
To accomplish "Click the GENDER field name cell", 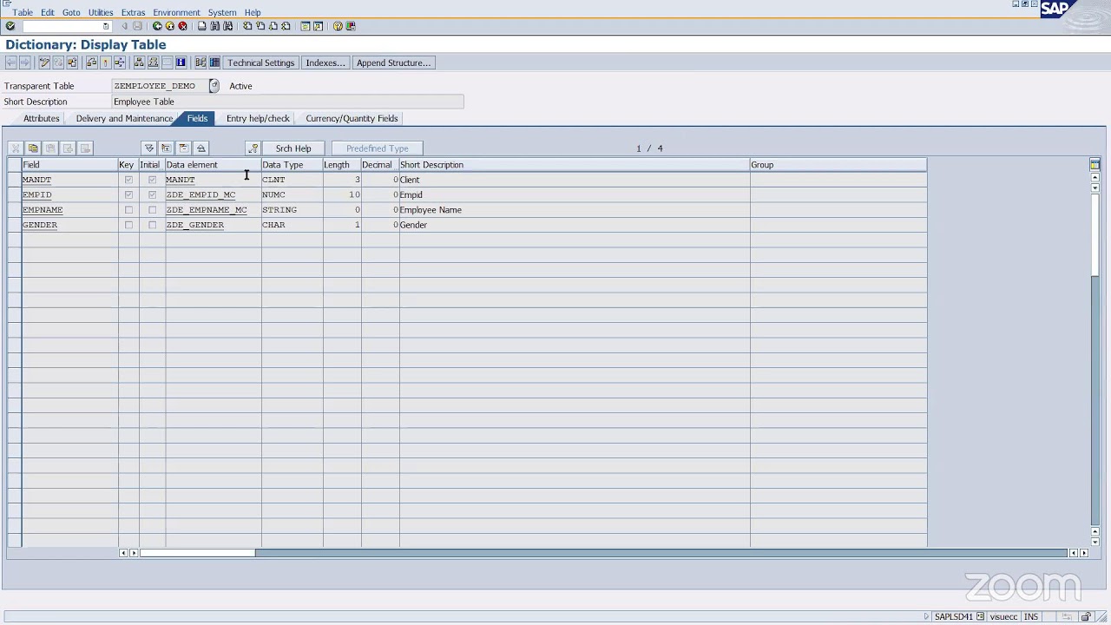I will [x=69, y=225].
